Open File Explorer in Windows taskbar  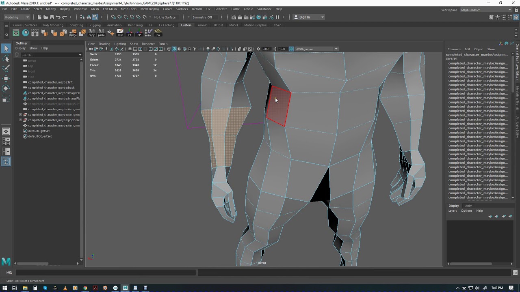click(25, 288)
